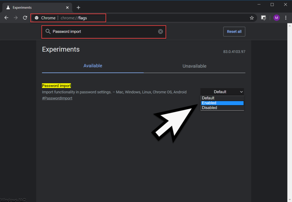Switch to the Unavailable tab
292x202 pixels.
pyautogui.click(x=194, y=66)
